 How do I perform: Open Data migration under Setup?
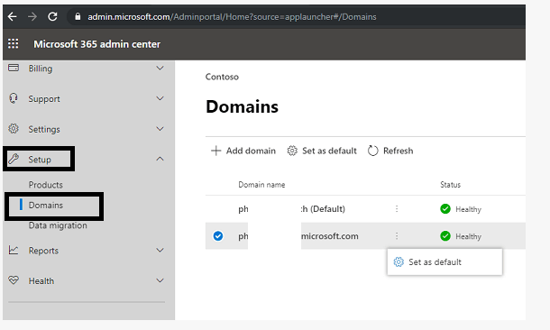point(58,225)
